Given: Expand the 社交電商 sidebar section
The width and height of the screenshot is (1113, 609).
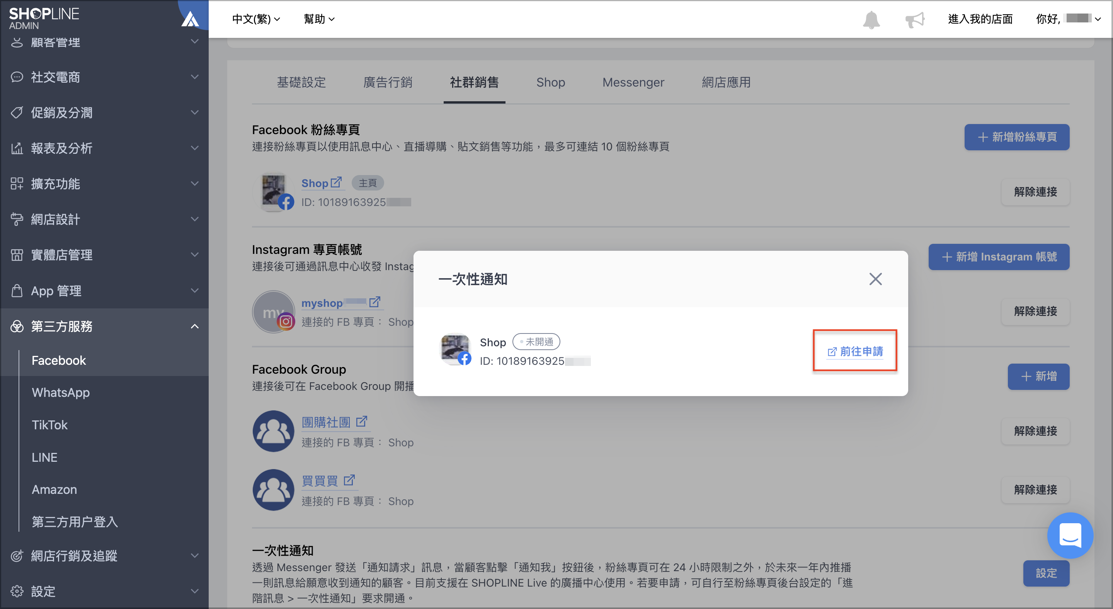Looking at the screenshot, I should point(195,77).
